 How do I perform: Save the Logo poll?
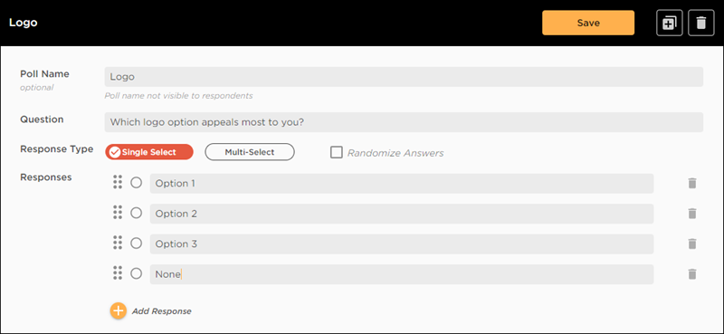tap(588, 24)
